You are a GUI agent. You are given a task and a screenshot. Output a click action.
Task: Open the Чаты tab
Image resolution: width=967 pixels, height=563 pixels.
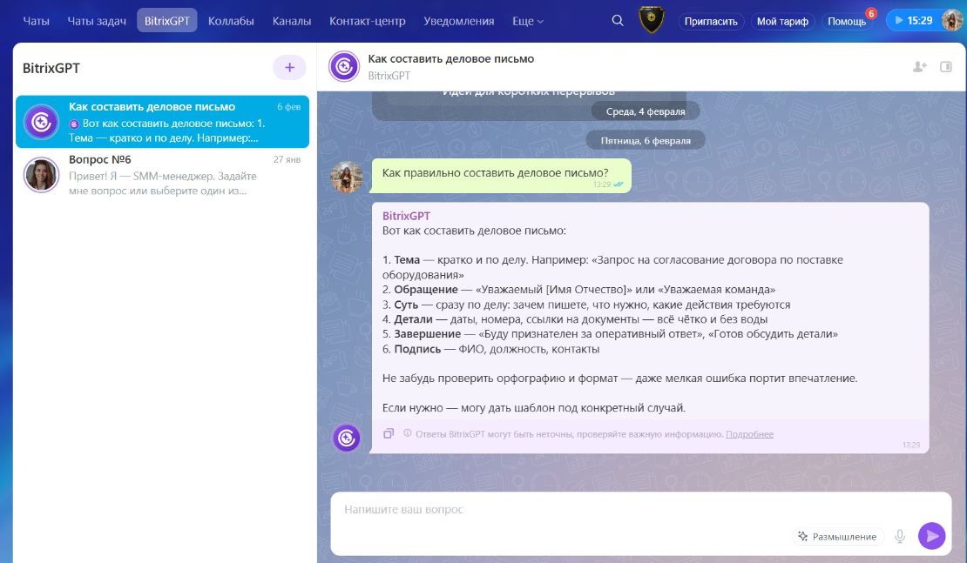(x=36, y=21)
